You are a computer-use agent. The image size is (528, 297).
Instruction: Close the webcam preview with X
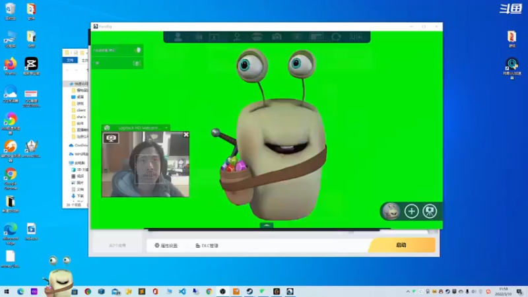click(x=186, y=135)
